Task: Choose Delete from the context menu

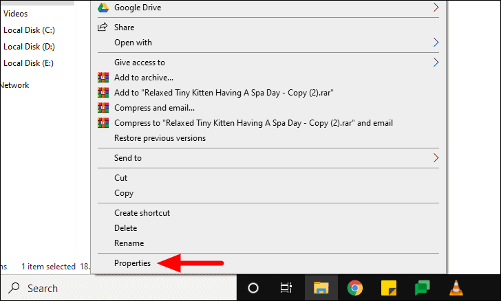Action: coord(268,228)
